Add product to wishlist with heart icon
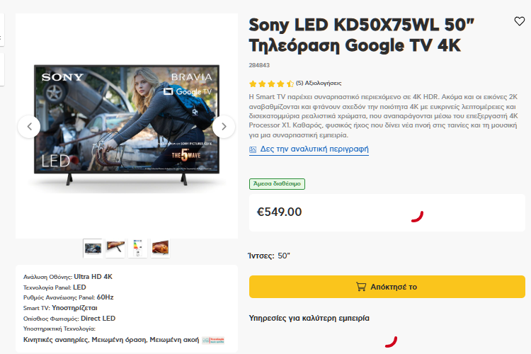531x354 pixels. click(519, 21)
